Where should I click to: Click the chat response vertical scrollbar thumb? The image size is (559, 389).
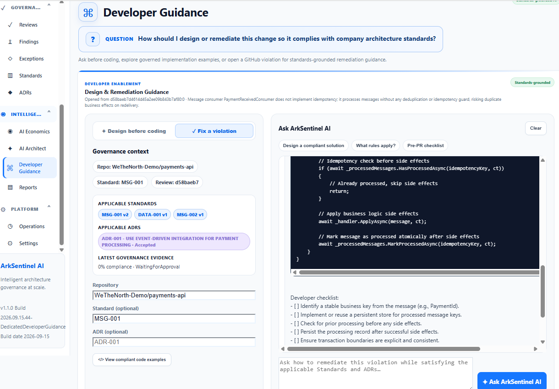[x=543, y=291]
